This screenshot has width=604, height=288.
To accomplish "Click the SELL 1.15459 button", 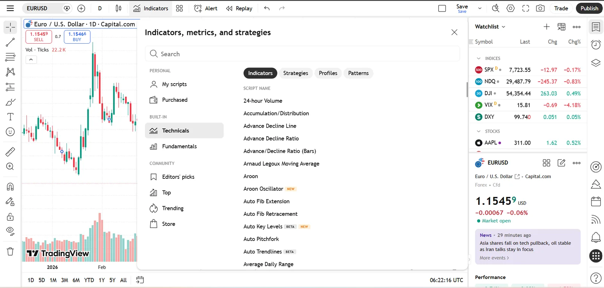I will [x=39, y=37].
